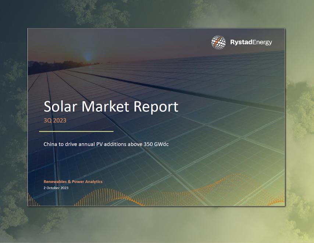Select the 'Solar Market Report' title
Image resolution: width=314 pixels, height=243 pixels.
[x=111, y=106]
